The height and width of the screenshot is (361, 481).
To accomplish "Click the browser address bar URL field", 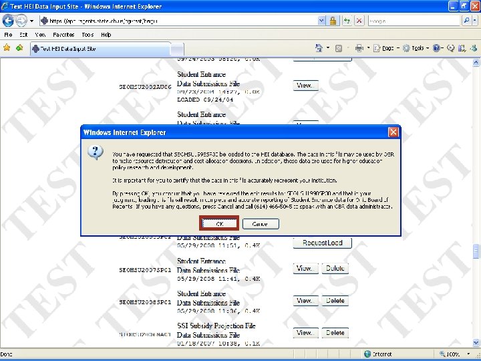I will tap(178, 21).
